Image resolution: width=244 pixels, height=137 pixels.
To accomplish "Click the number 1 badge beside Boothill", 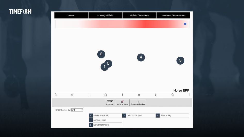I will pyautogui.click(x=91, y=120).
